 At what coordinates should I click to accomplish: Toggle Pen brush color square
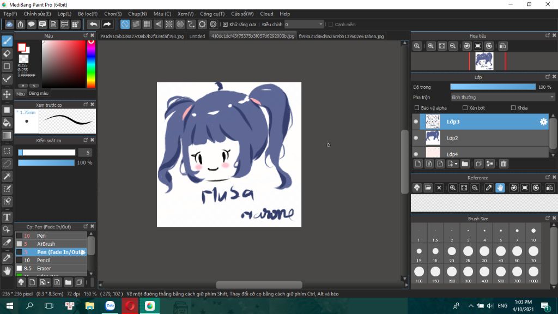[x=19, y=235]
